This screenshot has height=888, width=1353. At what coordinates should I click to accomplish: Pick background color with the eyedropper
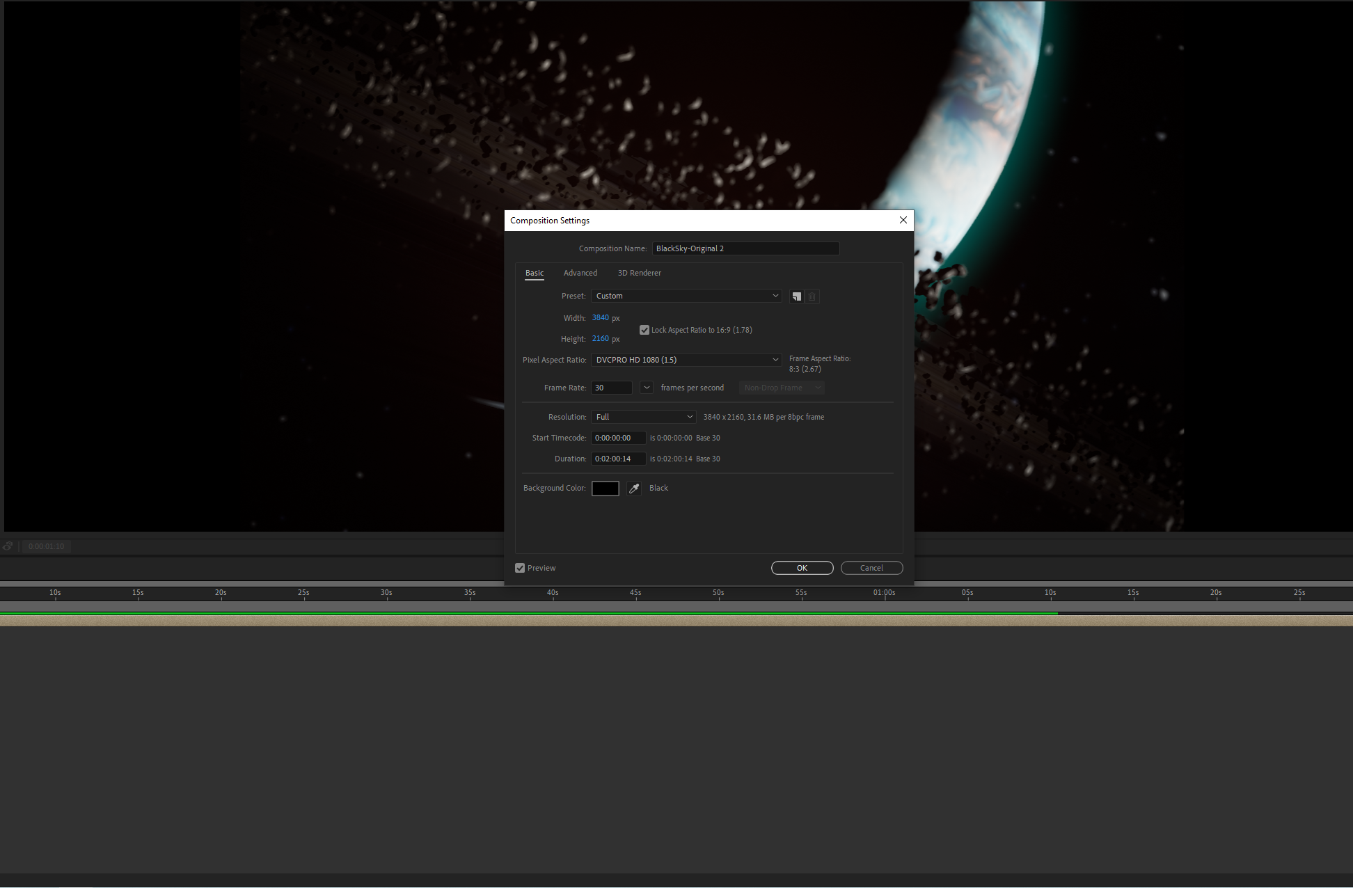(633, 489)
